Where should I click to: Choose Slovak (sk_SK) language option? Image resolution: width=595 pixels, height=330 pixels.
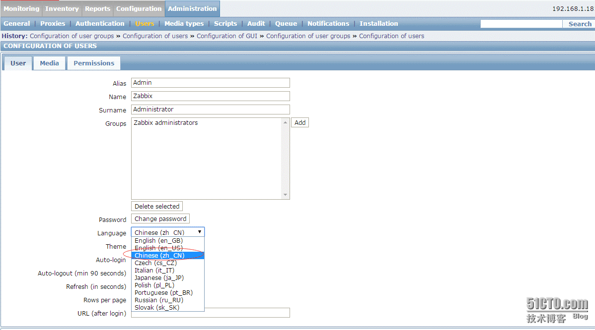pos(168,307)
